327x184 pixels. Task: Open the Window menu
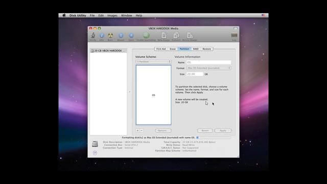(x=127, y=15)
